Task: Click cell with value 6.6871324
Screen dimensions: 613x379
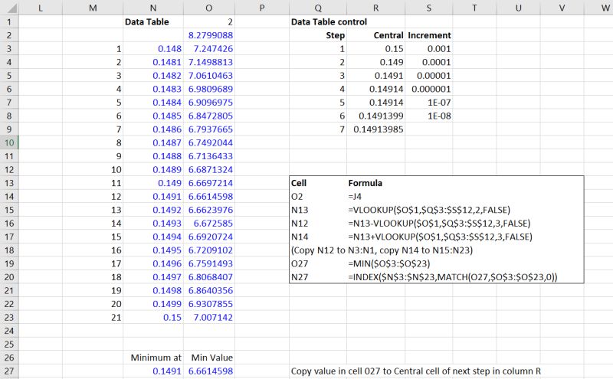Action: pyautogui.click(x=209, y=169)
